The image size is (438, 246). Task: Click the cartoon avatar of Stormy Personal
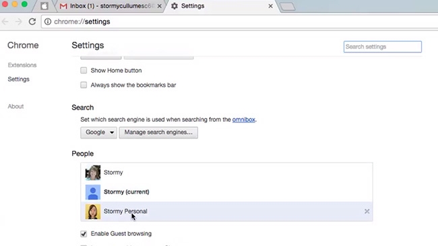(x=93, y=212)
